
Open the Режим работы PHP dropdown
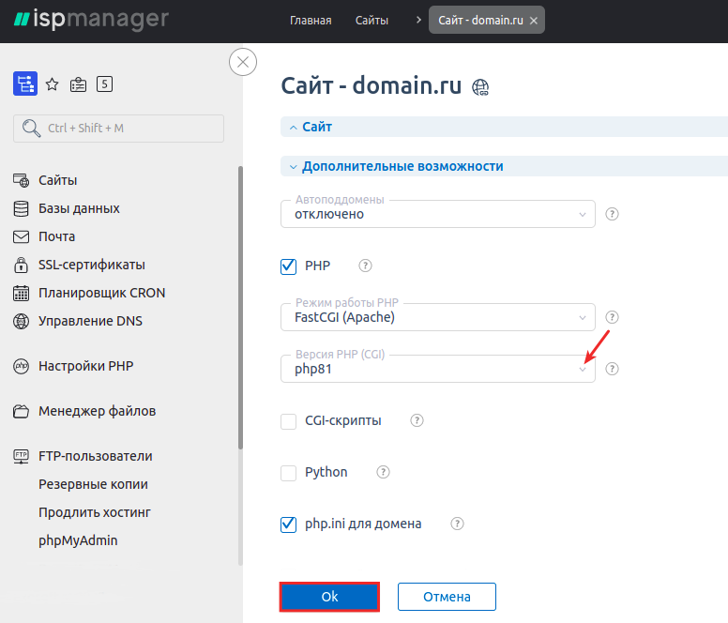click(x=438, y=317)
